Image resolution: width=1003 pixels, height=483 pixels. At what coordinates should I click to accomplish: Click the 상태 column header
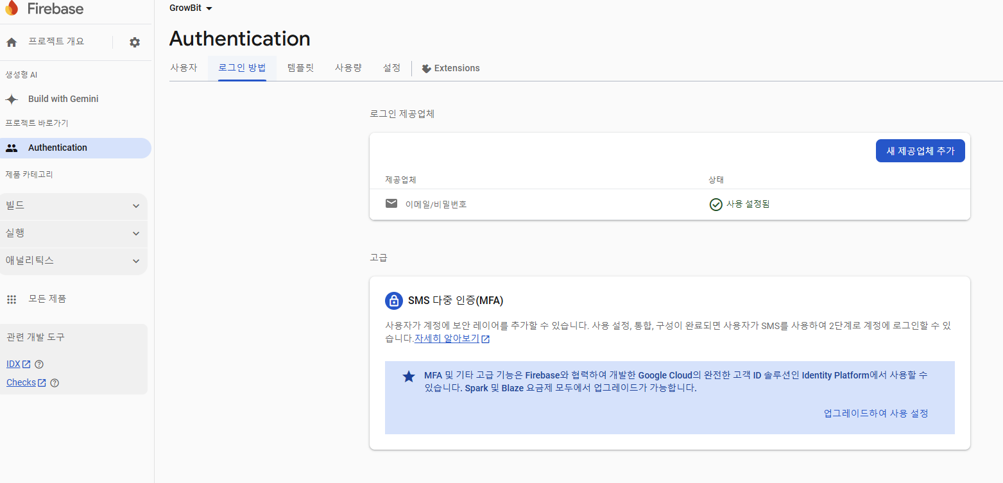(716, 180)
